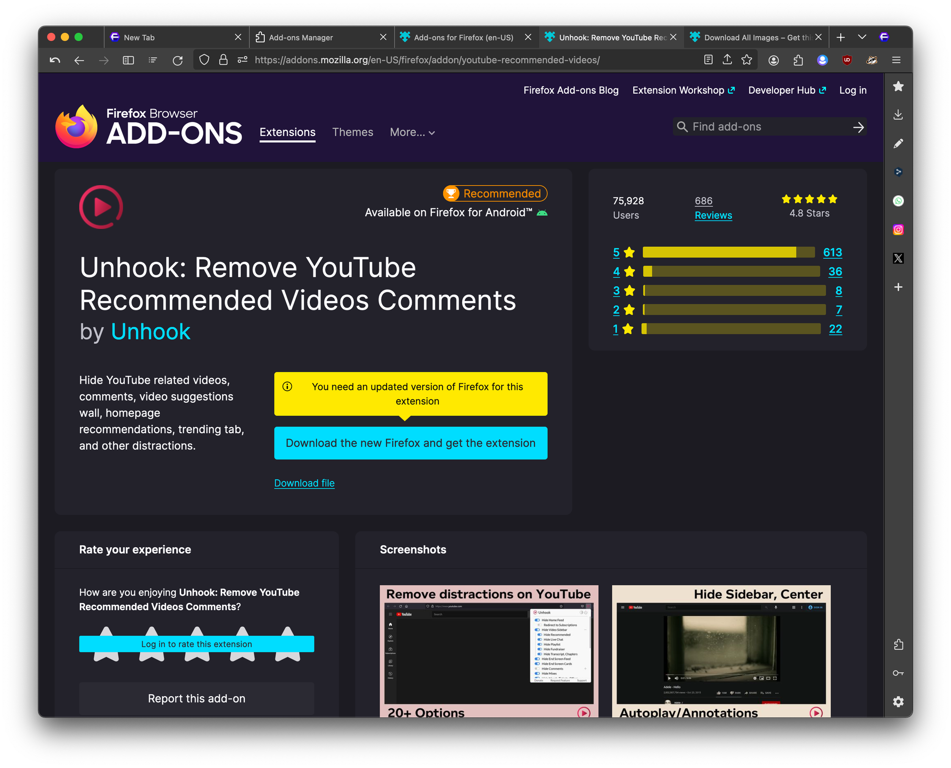The width and height of the screenshot is (951, 768).
Task: Click the undo close tab icon
Action: click(x=55, y=60)
